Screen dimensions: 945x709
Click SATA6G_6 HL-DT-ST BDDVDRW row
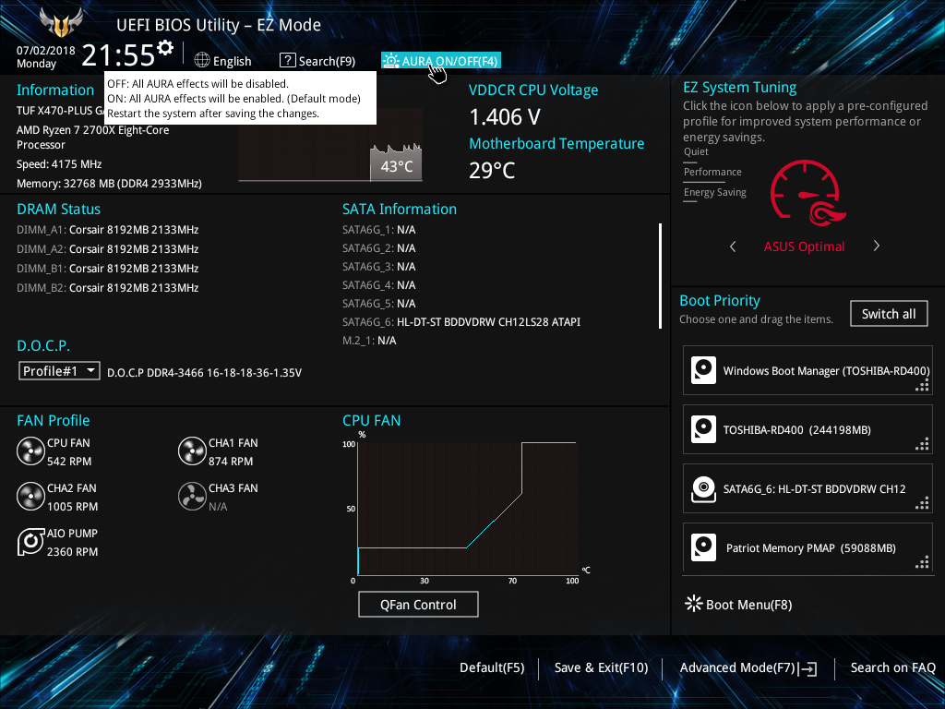point(461,322)
